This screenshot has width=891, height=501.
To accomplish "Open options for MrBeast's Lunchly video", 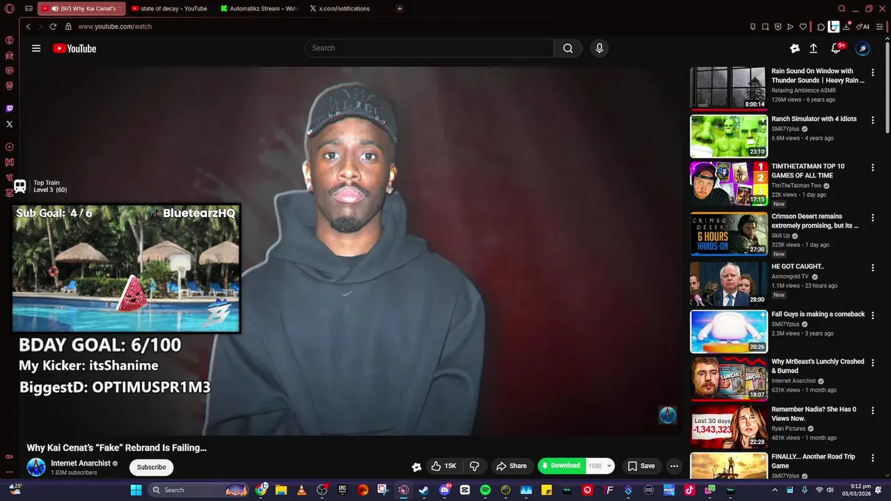I will 873,363.
